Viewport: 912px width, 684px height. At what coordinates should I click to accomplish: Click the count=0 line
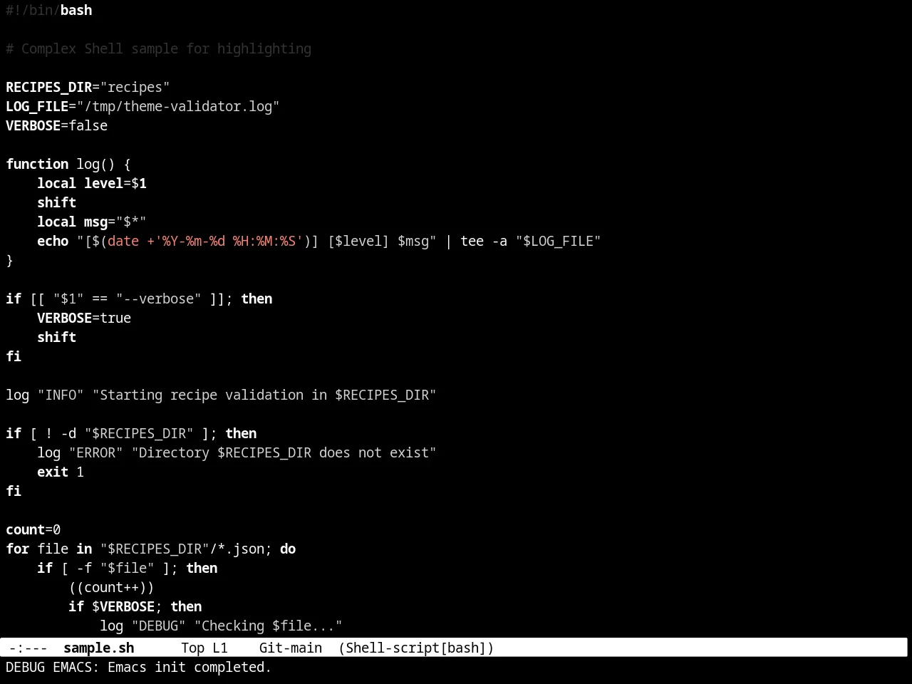33,529
